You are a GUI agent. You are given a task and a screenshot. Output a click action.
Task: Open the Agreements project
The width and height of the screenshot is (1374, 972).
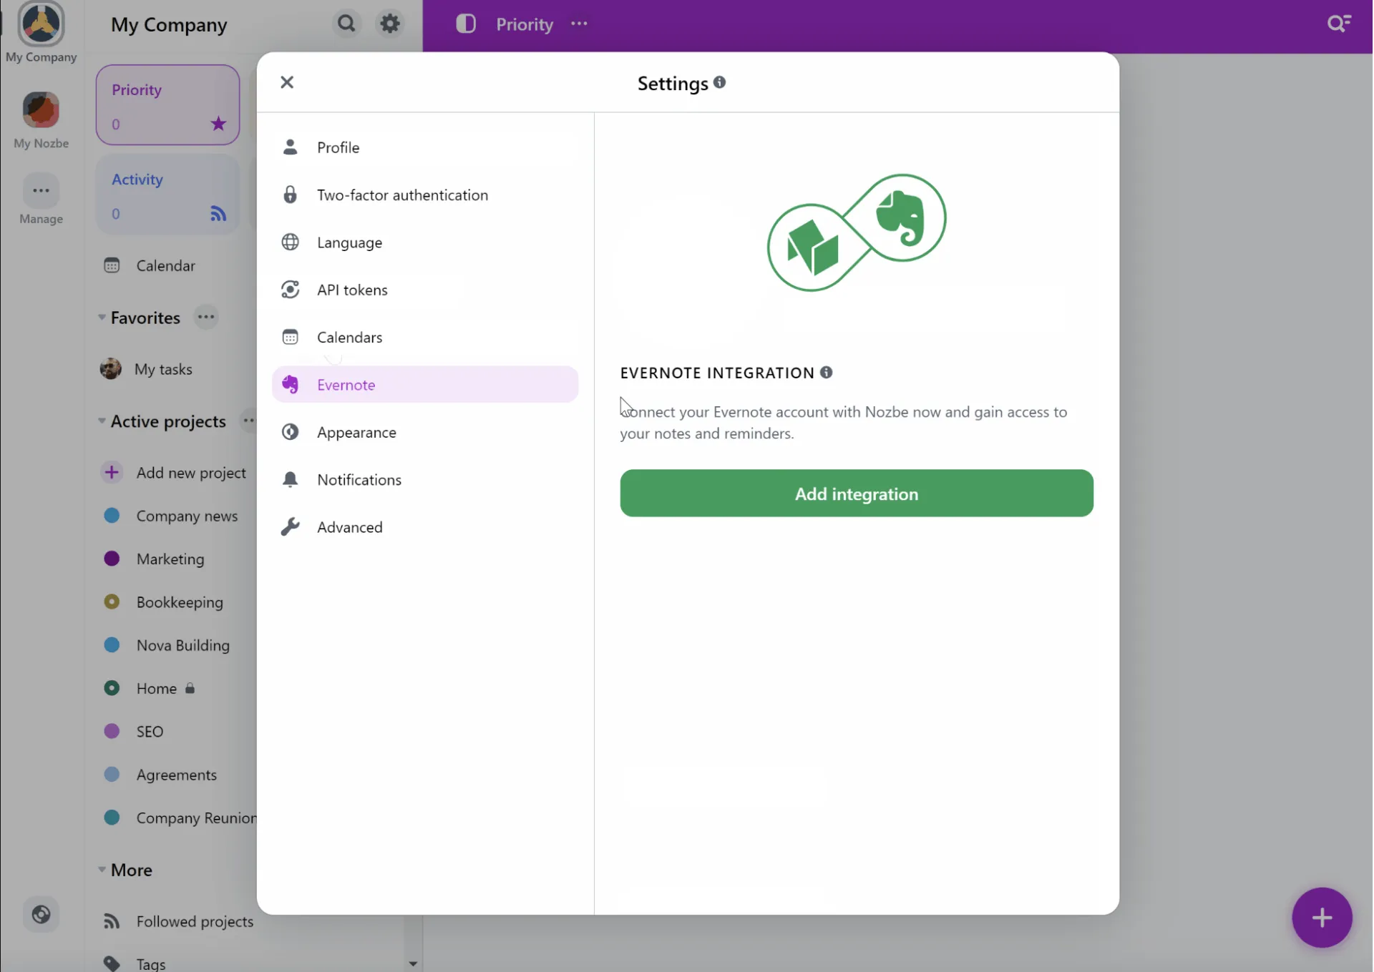[175, 775]
